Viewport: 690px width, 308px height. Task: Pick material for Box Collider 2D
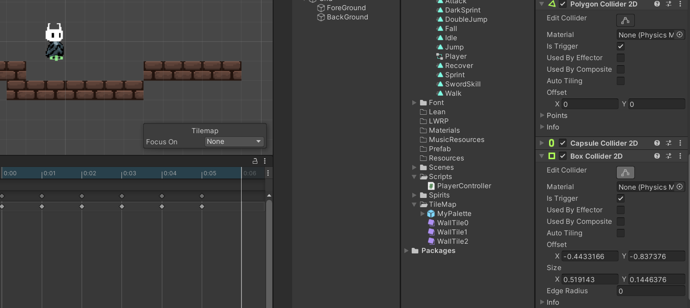pyautogui.click(x=680, y=187)
